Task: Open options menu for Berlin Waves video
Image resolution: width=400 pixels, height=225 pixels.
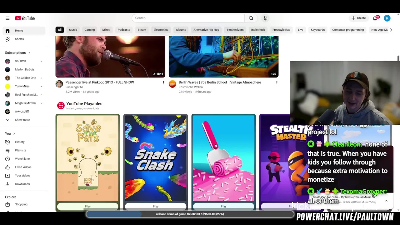Action: (x=277, y=83)
